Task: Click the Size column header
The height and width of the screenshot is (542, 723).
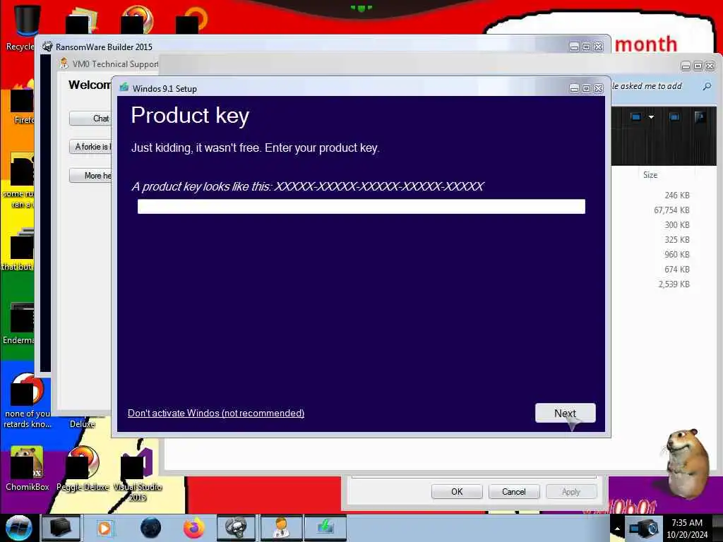Action: tap(650, 175)
